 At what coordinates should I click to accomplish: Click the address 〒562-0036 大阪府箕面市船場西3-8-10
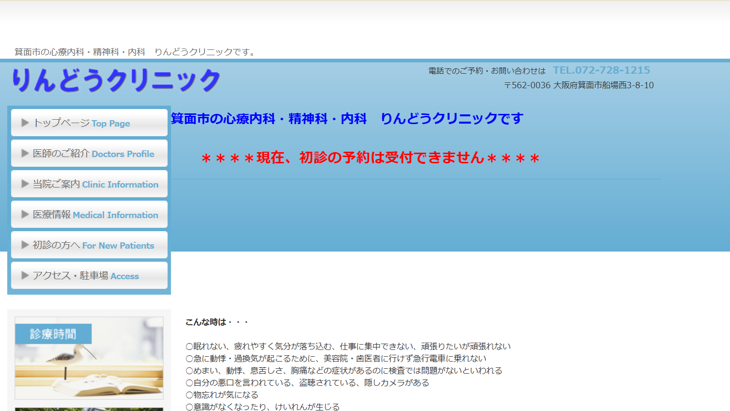pos(579,85)
